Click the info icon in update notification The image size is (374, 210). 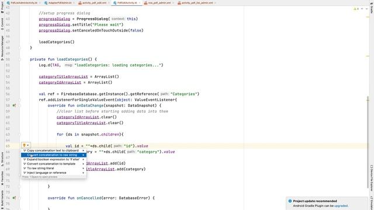tap(290, 201)
